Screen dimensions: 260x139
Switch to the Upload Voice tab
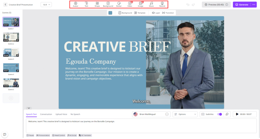click(x=61, y=114)
